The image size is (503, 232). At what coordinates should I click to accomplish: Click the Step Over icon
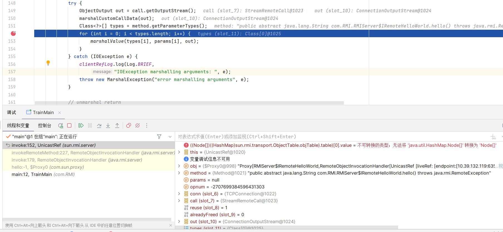pyautogui.click(x=99, y=125)
